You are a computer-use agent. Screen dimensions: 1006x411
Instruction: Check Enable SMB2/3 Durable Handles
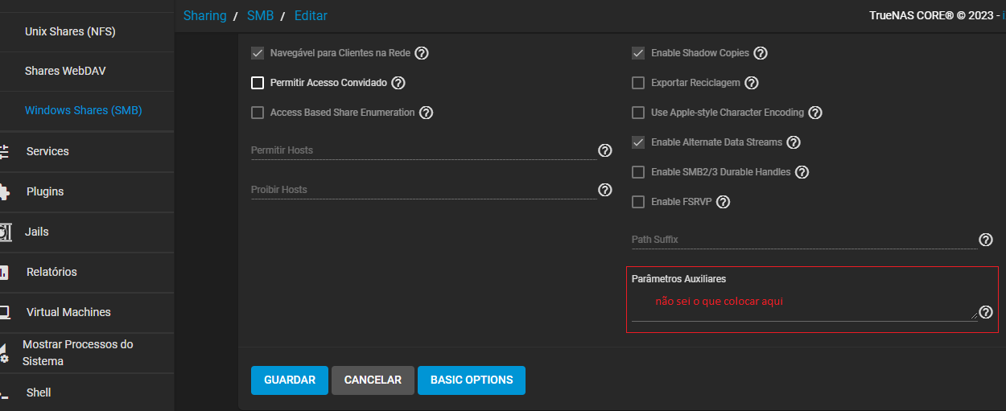click(638, 172)
